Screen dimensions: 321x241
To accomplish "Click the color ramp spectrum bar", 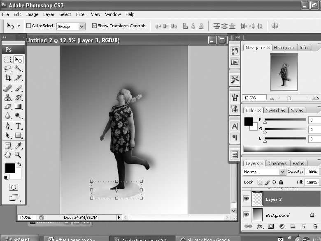I will [x=282, y=149].
